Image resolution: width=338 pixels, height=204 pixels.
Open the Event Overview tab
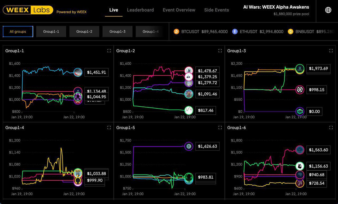tap(179, 10)
